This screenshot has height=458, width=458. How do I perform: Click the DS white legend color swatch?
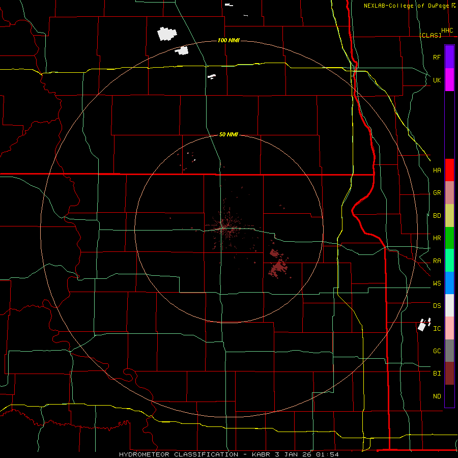click(x=449, y=305)
